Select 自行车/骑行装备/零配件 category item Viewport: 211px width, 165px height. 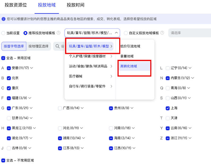click(x=90, y=86)
